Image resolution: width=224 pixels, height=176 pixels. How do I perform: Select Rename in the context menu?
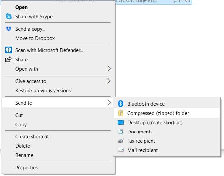[58, 155]
